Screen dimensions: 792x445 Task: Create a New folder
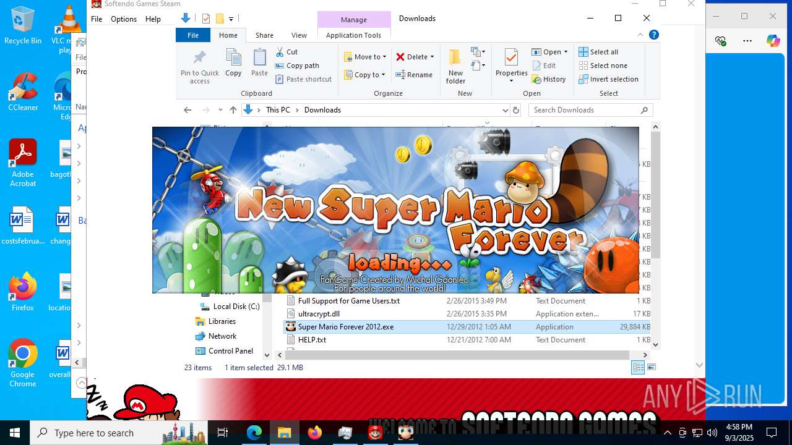455,67
